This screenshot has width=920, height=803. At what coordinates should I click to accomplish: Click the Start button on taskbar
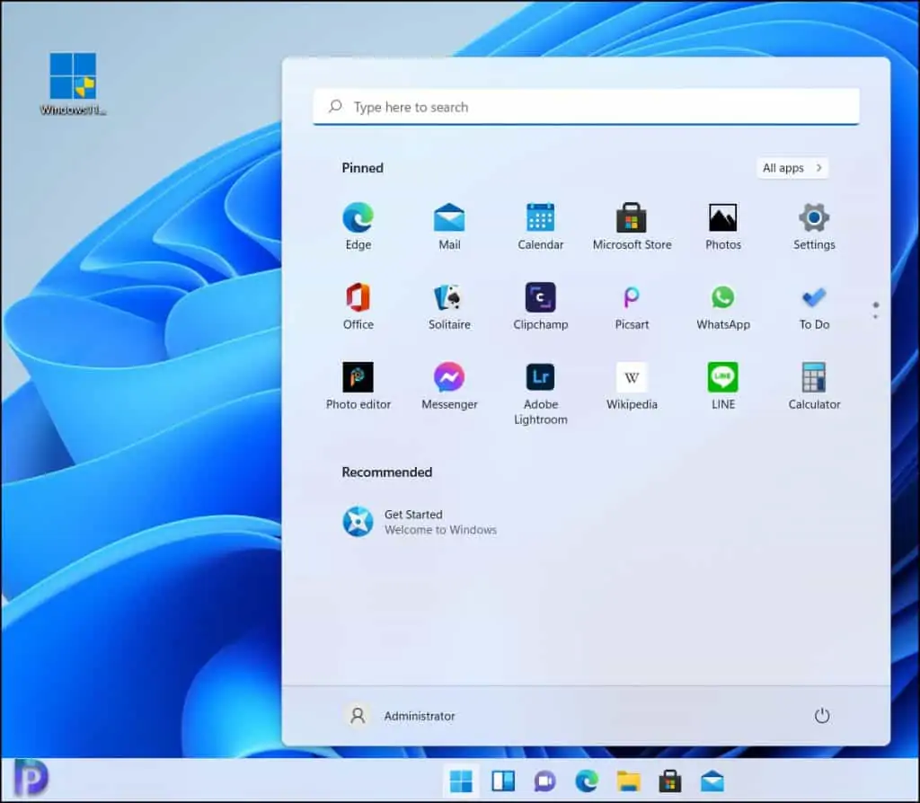(x=461, y=781)
